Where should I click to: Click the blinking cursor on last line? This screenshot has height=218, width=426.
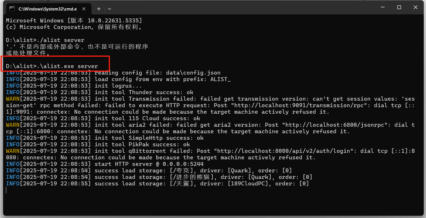(6, 190)
